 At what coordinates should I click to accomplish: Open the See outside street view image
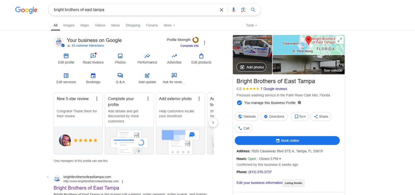click(309, 65)
